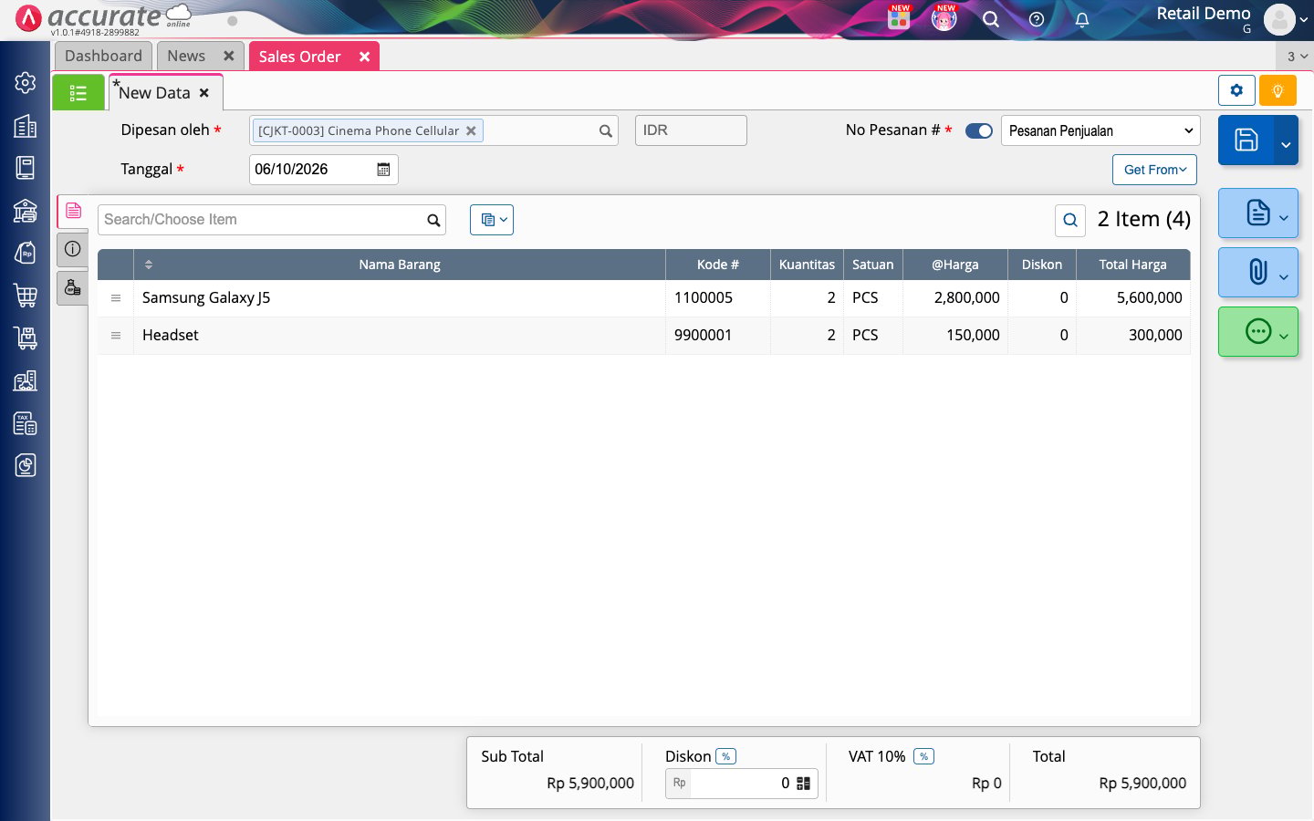Open the help question mark icon

click(x=1037, y=19)
